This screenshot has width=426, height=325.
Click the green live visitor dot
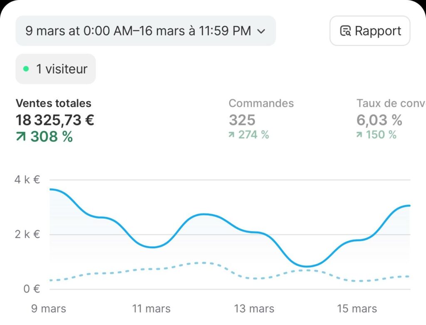click(x=26, y=69)
